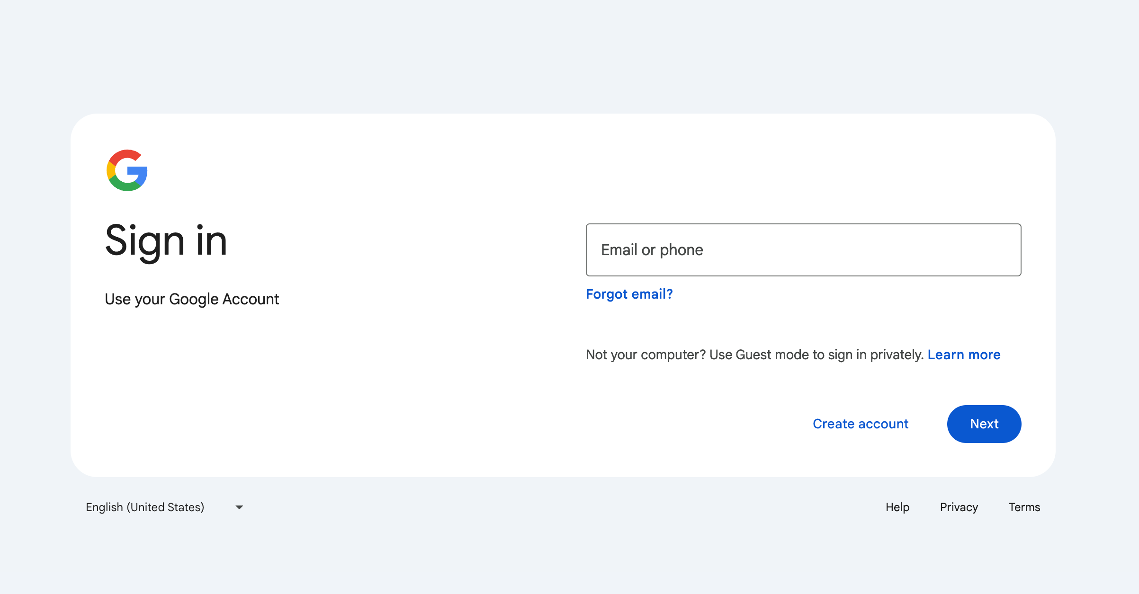The height and width of the screenshot is (594, 1139).
Task: Click the Use your Google Account text
Action: click(x=192, y=299)
